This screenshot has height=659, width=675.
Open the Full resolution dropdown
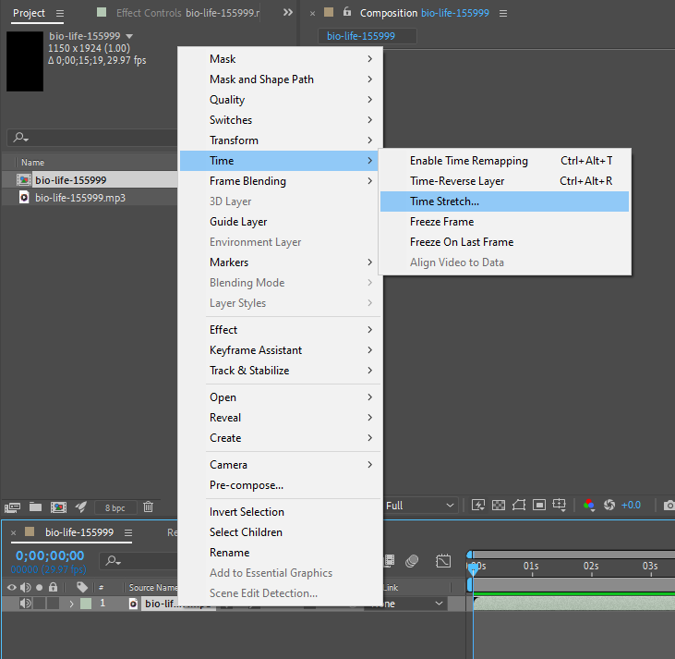[x=420, y=506]
